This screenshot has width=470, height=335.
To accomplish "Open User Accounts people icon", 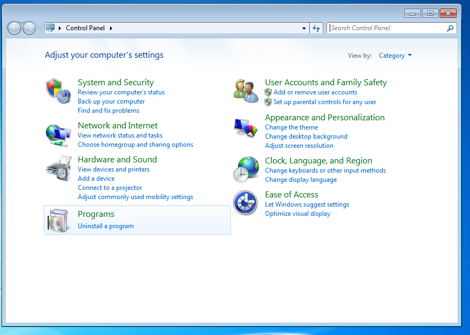I will click(x=246, y=91).
